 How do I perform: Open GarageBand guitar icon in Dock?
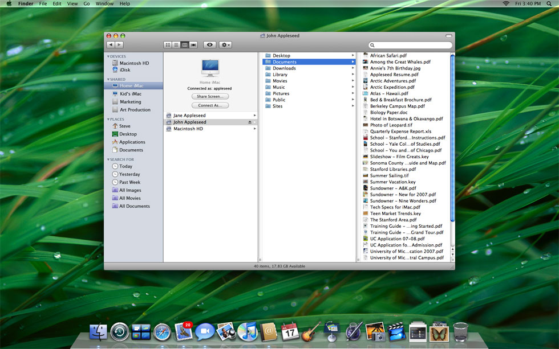click(311, 331)
